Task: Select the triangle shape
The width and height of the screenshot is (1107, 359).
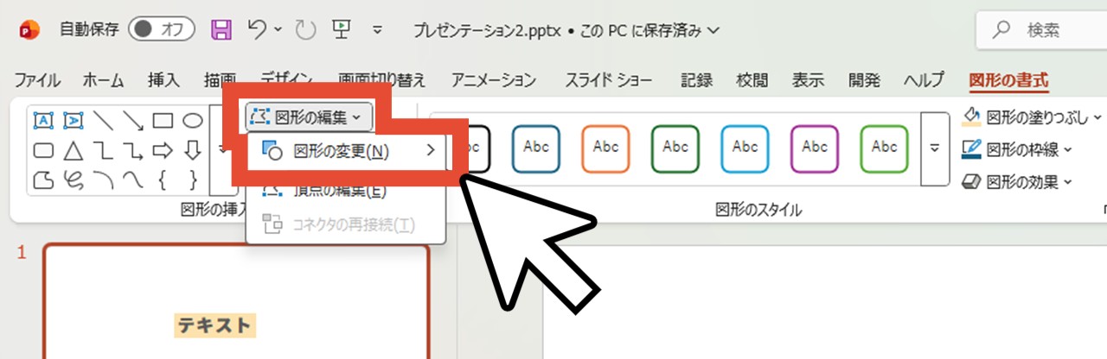Action: coord(74,151)
